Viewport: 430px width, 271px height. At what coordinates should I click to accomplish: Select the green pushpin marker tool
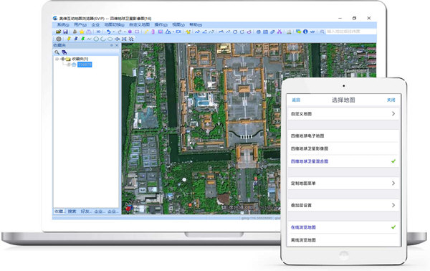click(82, 39)
